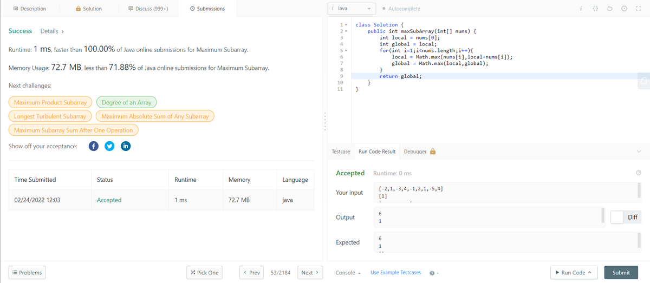Expand the Console panel
The height and width of the screenshot is (283, 650).
[x=348, y=273]
